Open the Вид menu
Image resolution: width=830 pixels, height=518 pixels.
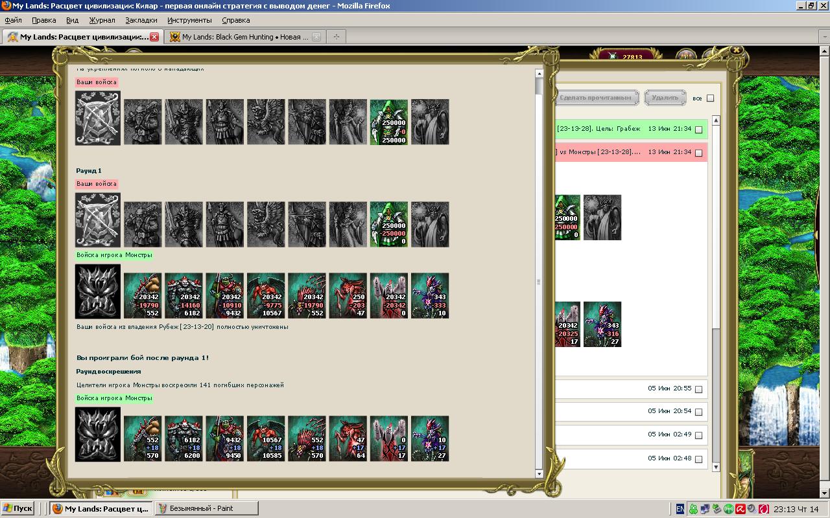[72, 20]
